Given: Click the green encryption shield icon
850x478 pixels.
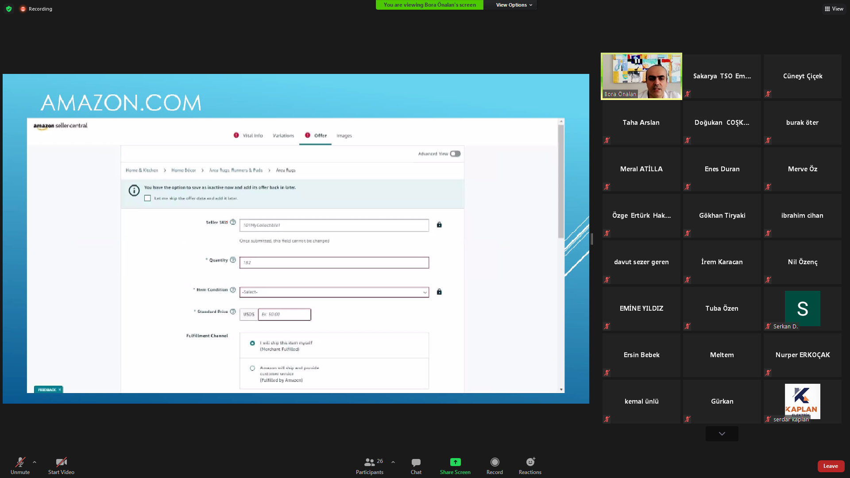Looking at the screenshot, I should (9, 9).
